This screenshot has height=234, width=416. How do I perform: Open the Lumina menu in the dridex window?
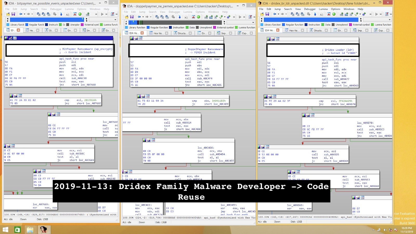click(x=323, y=9)
